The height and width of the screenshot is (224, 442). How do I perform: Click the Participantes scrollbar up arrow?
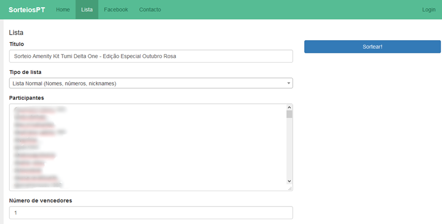click(x=289, y=107)
